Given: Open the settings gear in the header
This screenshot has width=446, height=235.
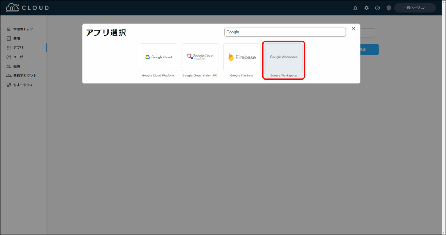Looking at the screenshot, I should pos(366,8).
